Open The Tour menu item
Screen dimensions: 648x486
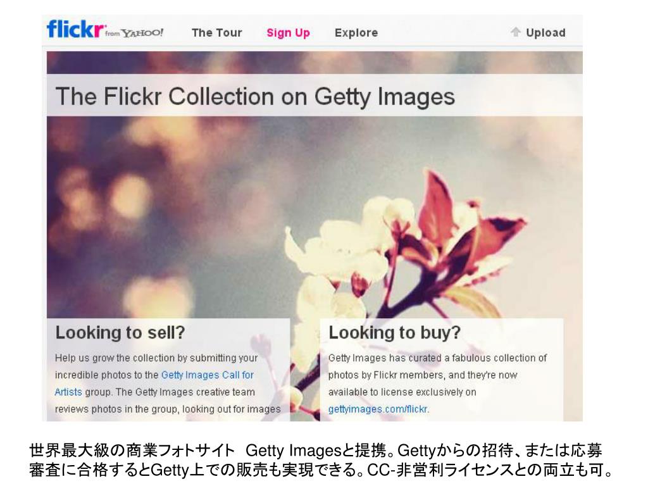click(x=217, y=33)
